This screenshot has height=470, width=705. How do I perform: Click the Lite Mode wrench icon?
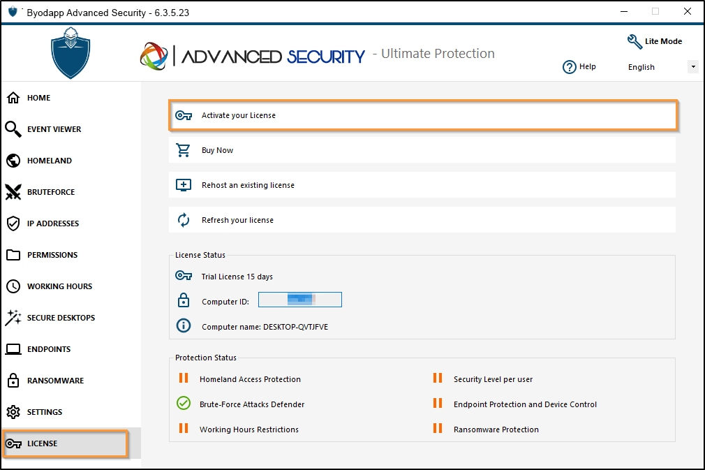click(634, 42)
